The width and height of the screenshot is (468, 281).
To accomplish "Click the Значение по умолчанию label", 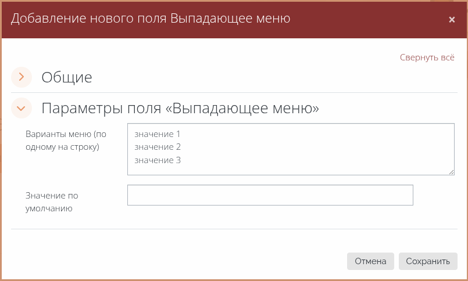I will (x=52, y=201).
